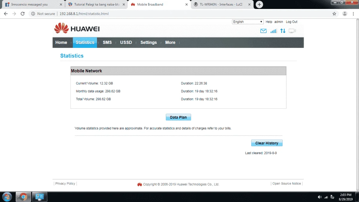The width and height of the screenshot is (359, 202).
Task: Open the USSD menu item
Action: [126, 42]
